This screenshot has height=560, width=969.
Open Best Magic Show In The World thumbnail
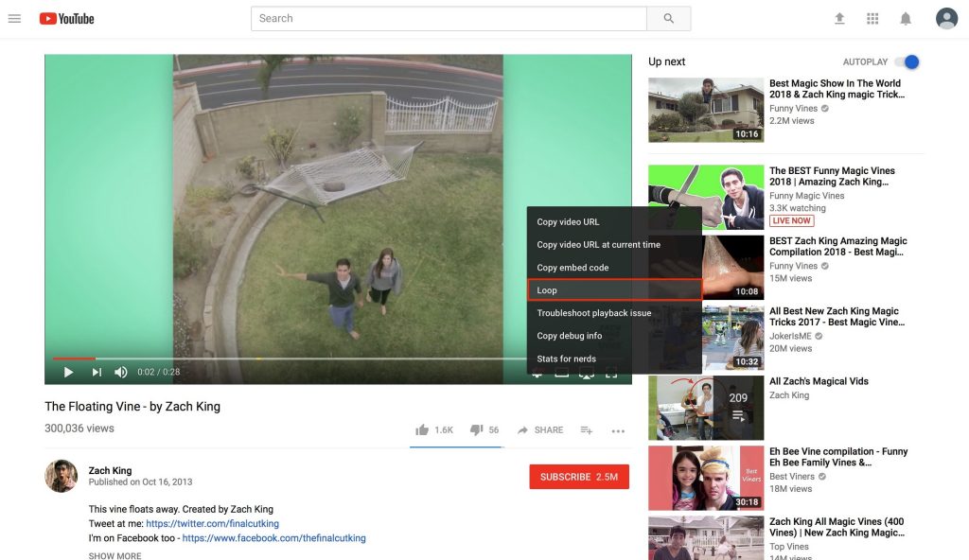click(706, 110)
